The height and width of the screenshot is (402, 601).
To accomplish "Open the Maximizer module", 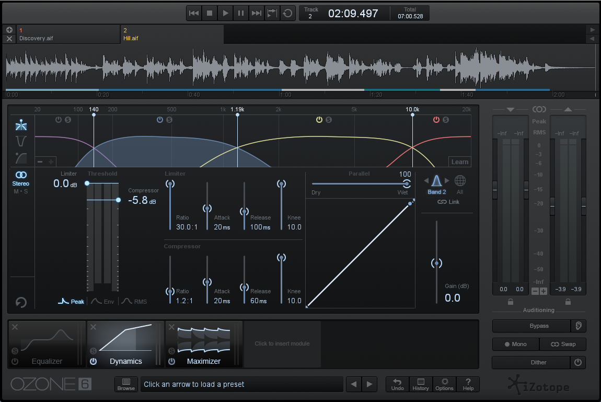I will [x=203, y=344].
